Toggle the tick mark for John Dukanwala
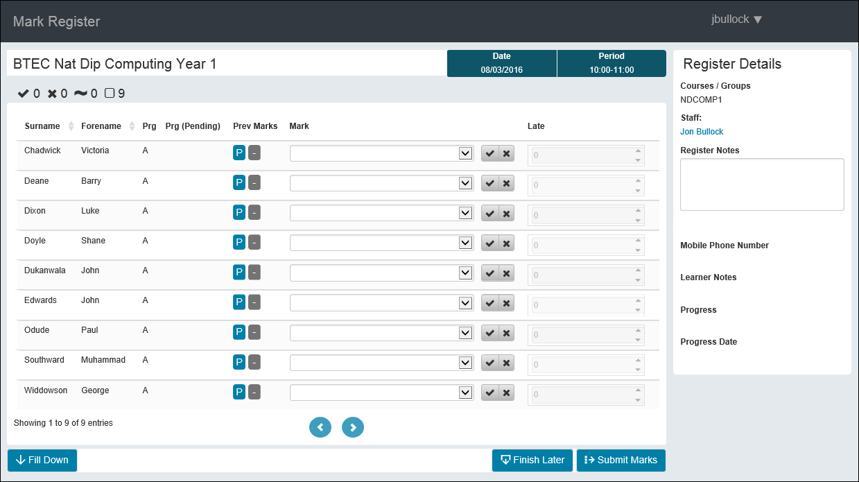Viewport: 859px width, 482px height. [490, 273]
